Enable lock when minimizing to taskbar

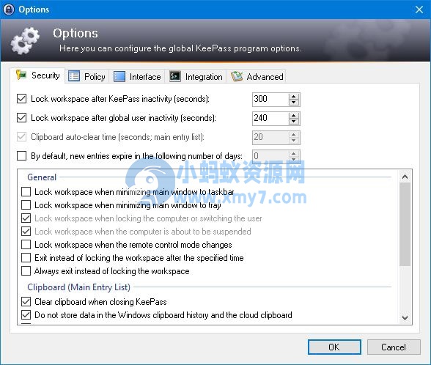click(x=26, y=191)
